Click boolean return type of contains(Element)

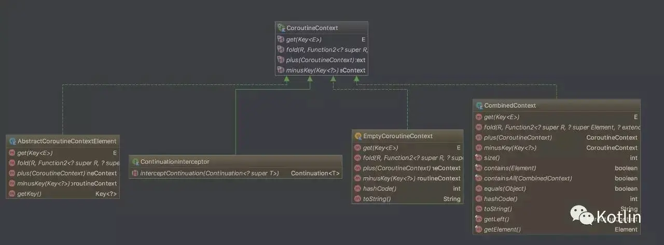pos(626,168)
